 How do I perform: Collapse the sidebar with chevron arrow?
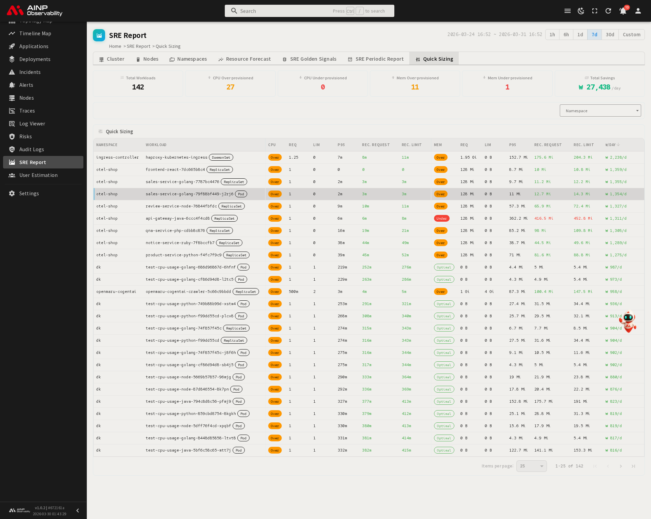78,511
